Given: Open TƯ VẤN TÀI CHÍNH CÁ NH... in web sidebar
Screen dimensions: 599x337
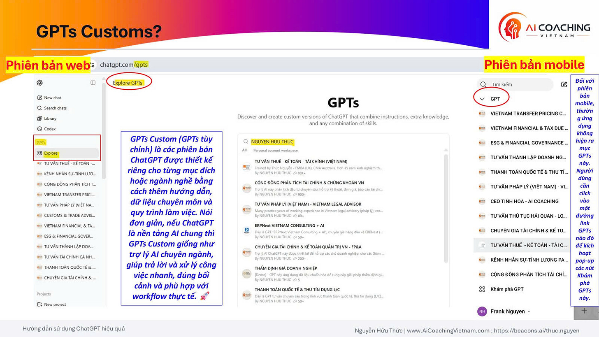Looking at the screenshot, I should pyautogui.click(x=66, y=257).
